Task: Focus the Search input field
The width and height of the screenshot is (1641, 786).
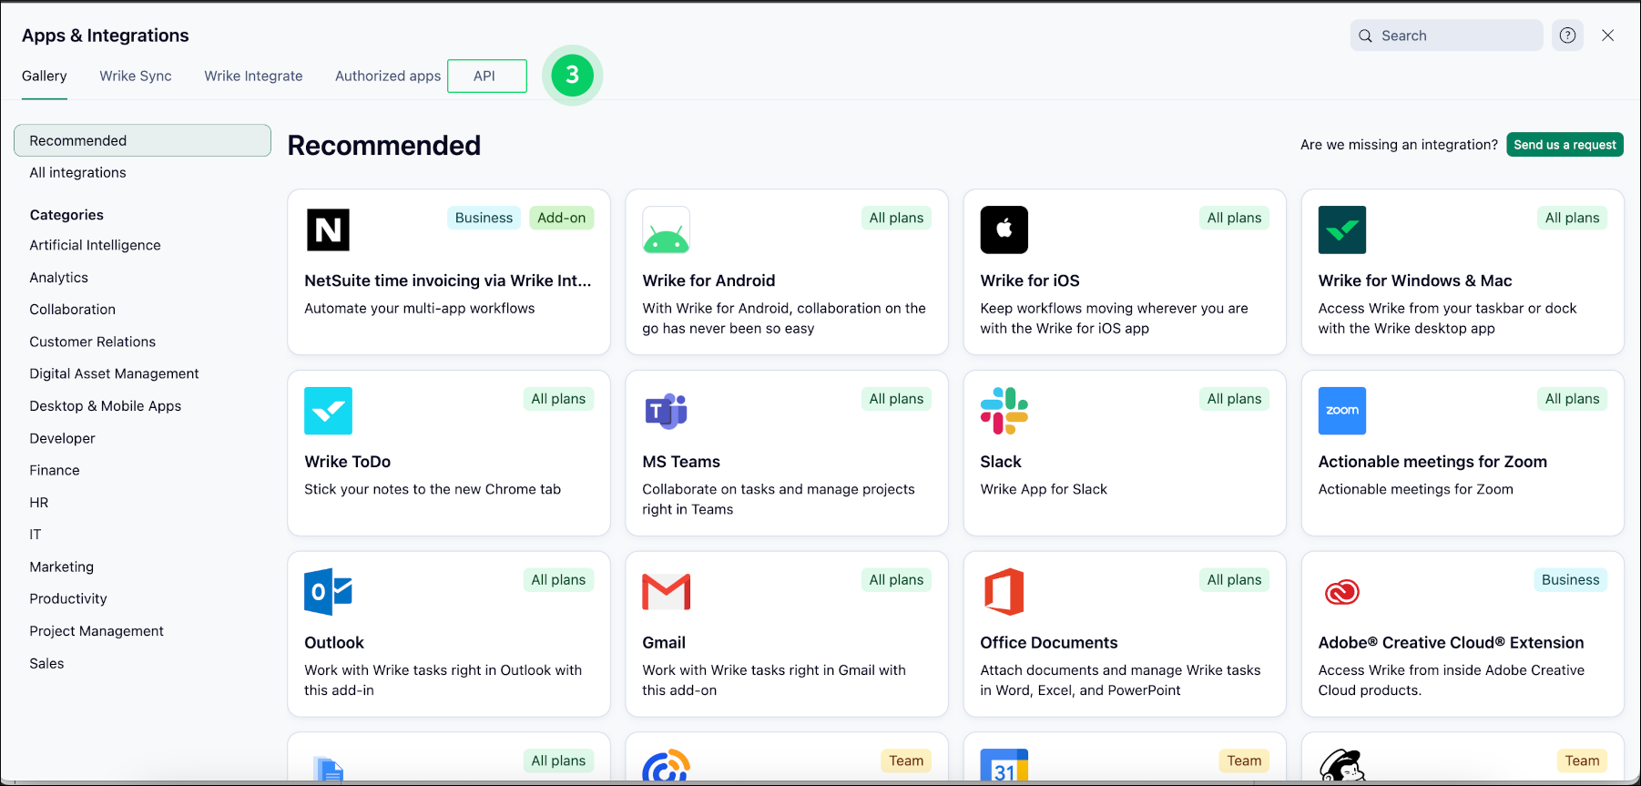Action: [x=1446, y=36]
